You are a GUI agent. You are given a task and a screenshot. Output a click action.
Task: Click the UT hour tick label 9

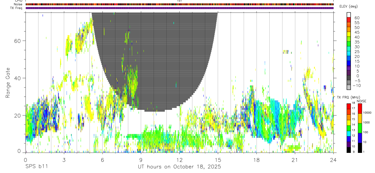(x=141, y=159)
